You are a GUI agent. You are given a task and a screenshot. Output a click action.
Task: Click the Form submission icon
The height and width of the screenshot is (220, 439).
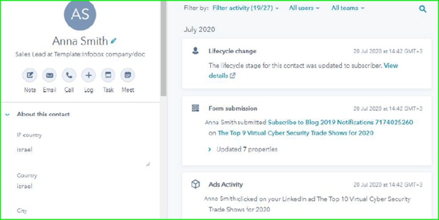(x=195, y=108)
